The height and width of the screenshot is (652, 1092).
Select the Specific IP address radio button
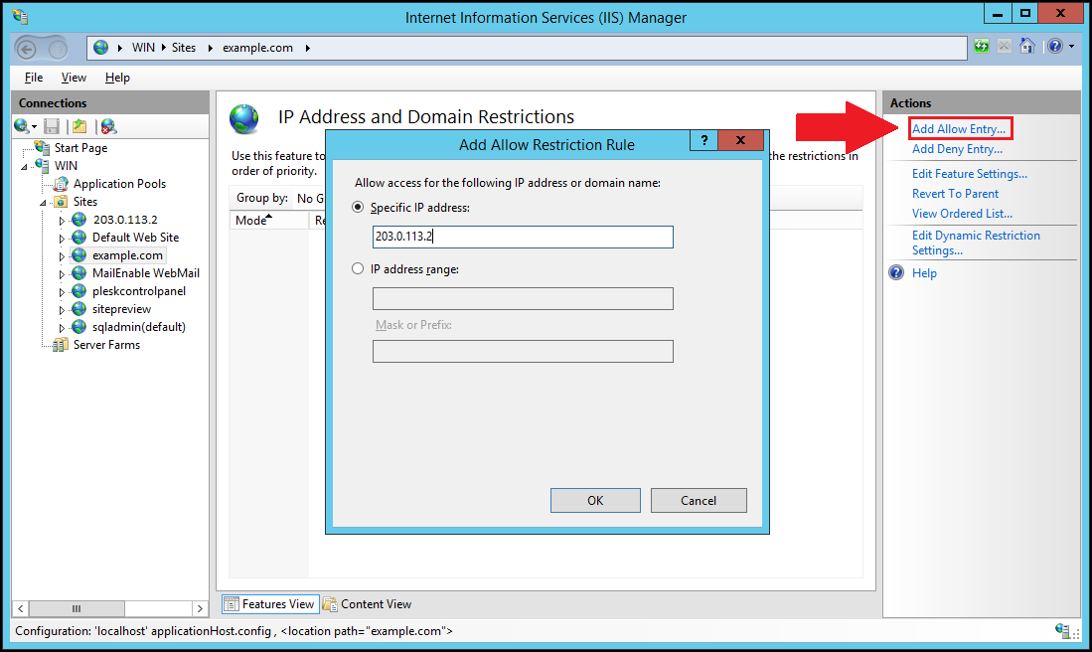click(x=358, y=208)
